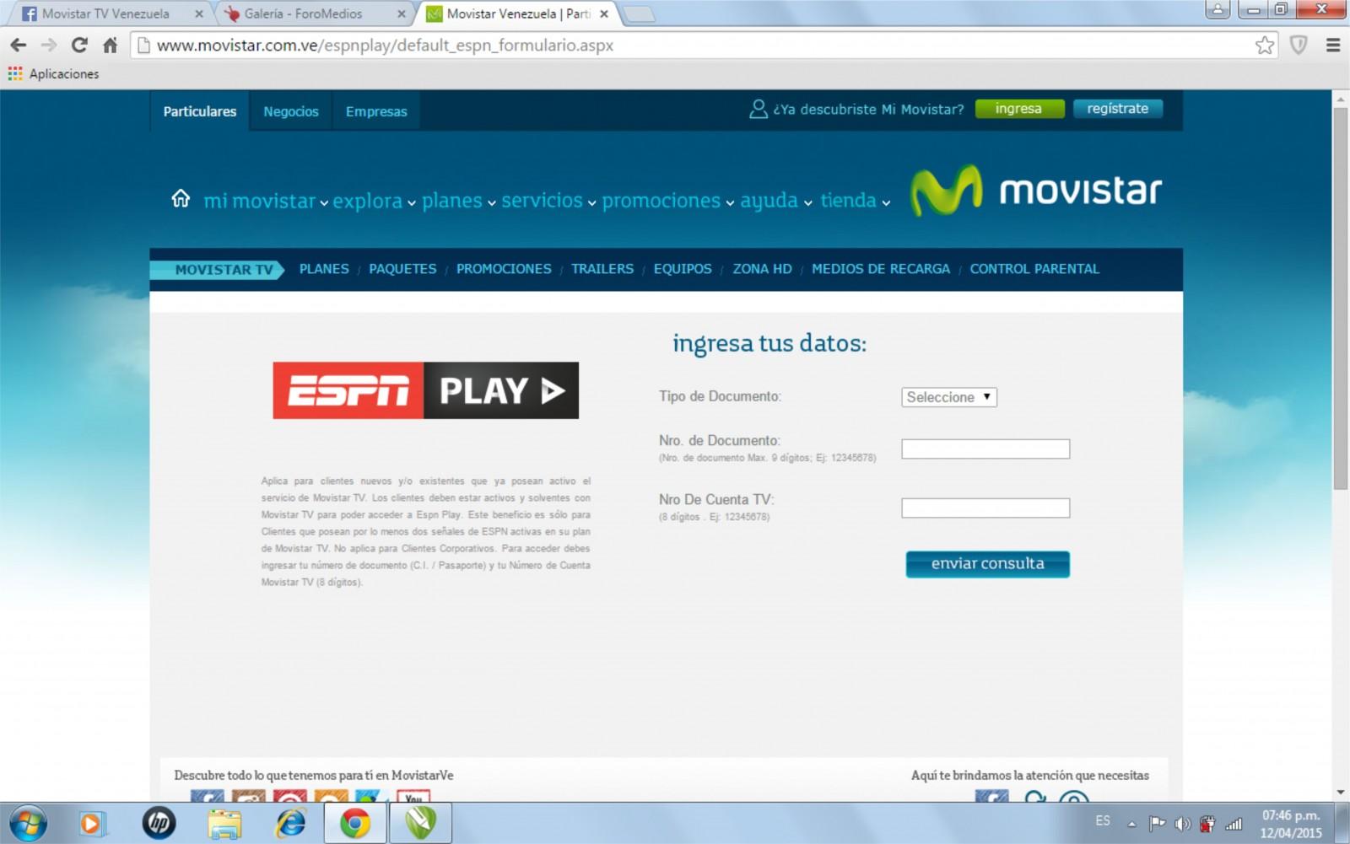Open the Chrome hamburger menu
The width and height of the screenshot is (1350, 844).
pyautogui.click(x=1333, y=46)
